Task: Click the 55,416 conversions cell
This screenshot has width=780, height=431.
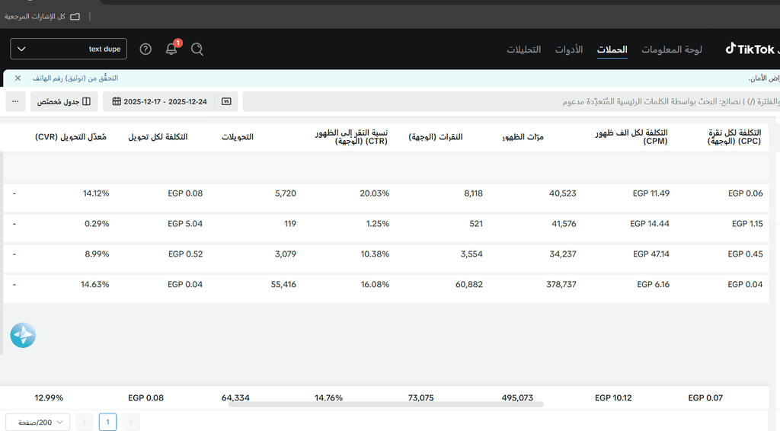Action: point(283,284)
